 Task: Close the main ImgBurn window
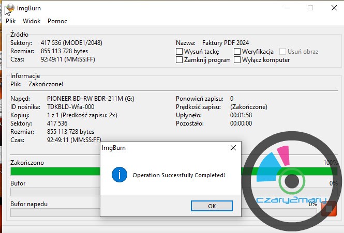(x=334, y=8)
